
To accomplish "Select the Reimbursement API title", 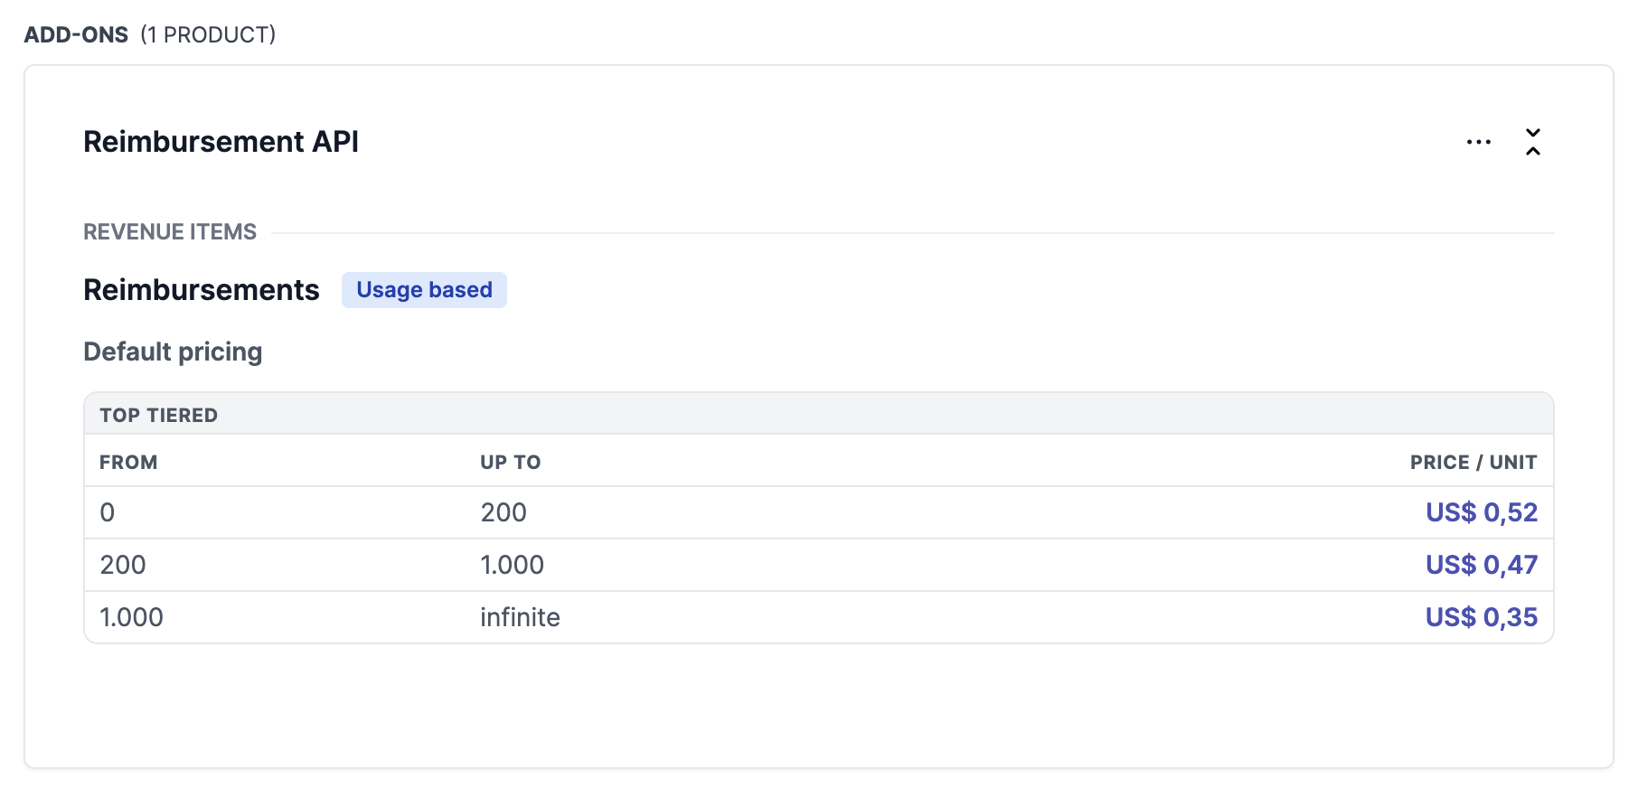I will click(x=221, y=142).
